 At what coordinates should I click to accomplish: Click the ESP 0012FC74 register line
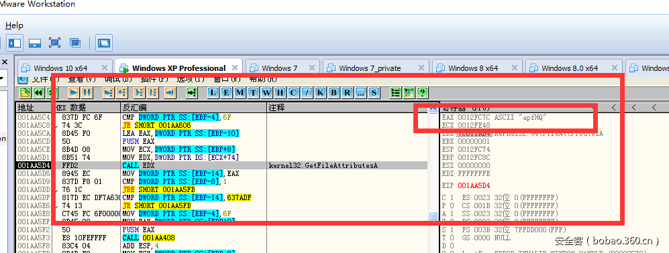tap(466, 149)
